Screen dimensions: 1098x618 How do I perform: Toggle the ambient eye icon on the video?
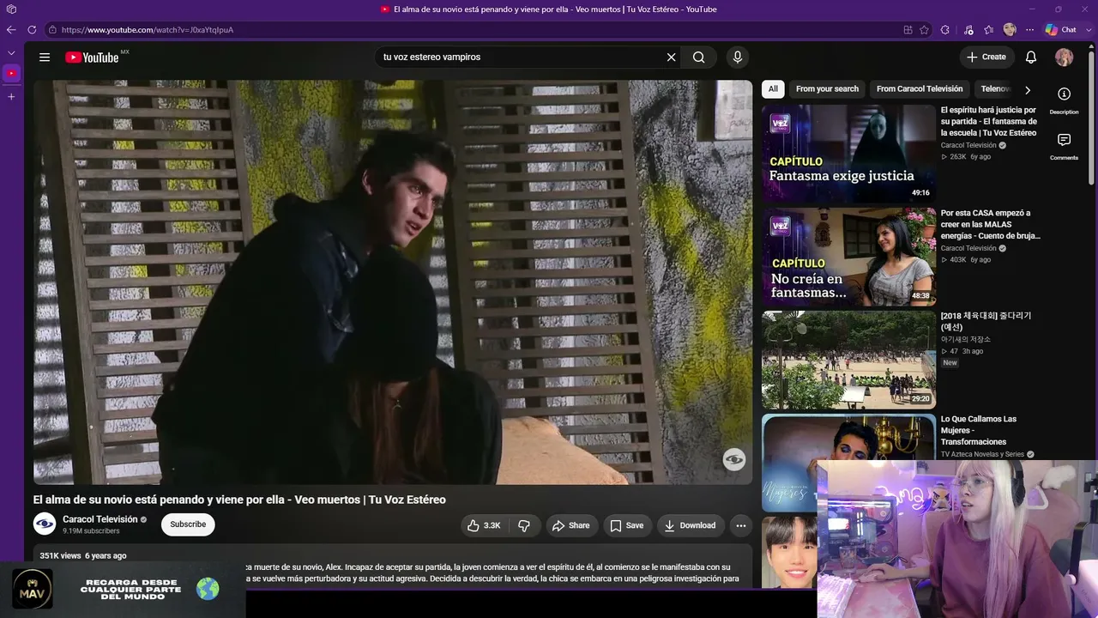click(x=734, y=459)
